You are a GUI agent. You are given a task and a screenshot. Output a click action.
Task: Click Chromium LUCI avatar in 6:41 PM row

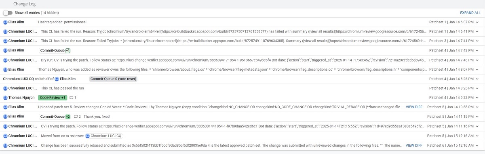(5, 31)
